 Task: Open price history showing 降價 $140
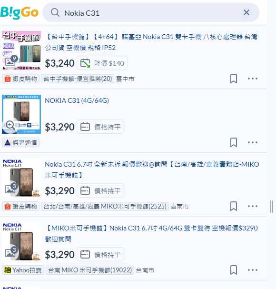click(x=102, y=63)
